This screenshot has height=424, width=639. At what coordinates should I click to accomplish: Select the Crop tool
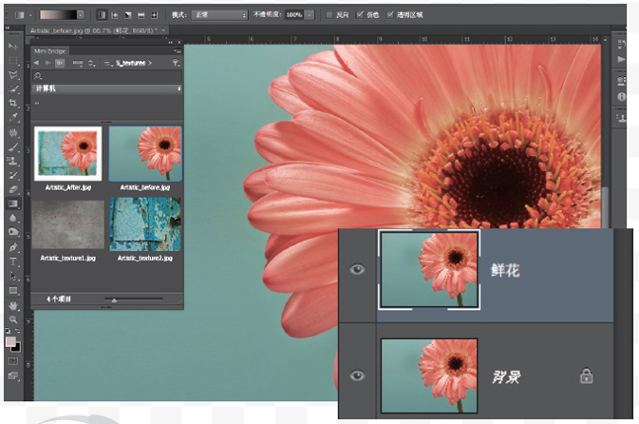click(13, 103)
